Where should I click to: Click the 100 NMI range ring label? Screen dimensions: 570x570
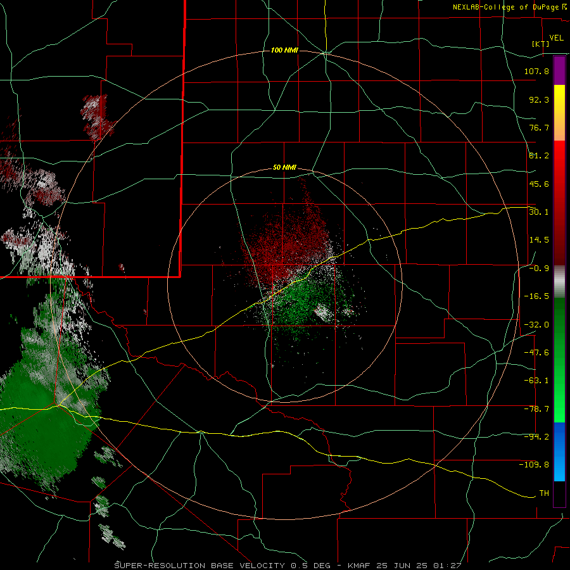[x=284, y=50]
